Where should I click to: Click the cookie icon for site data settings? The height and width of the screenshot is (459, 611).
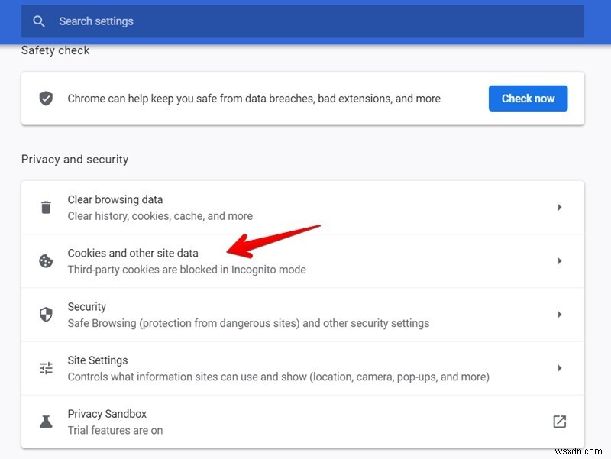tap(47, 260)
